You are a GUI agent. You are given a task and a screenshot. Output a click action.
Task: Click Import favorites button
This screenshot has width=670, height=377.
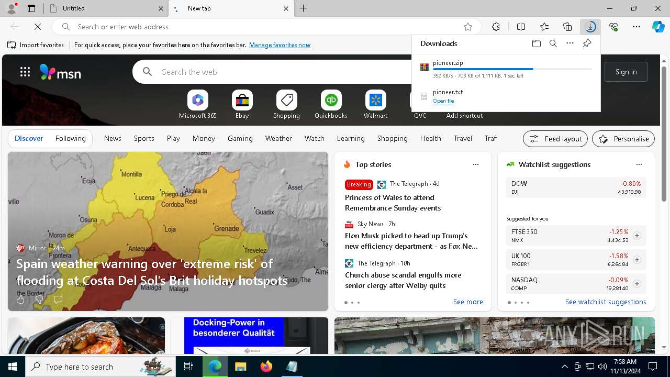tap(36, 45)
